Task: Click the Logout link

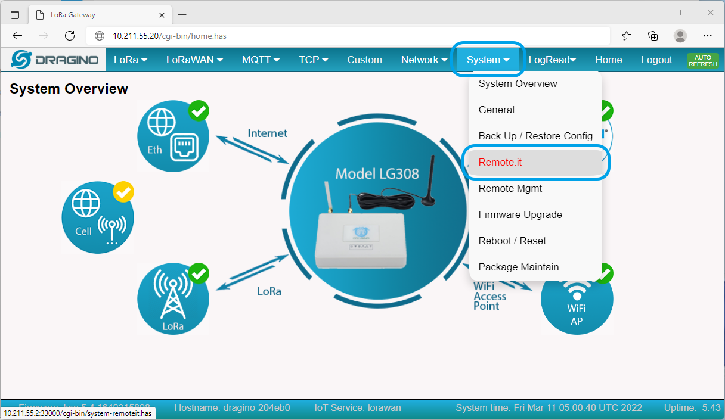Action: (656, 60)
